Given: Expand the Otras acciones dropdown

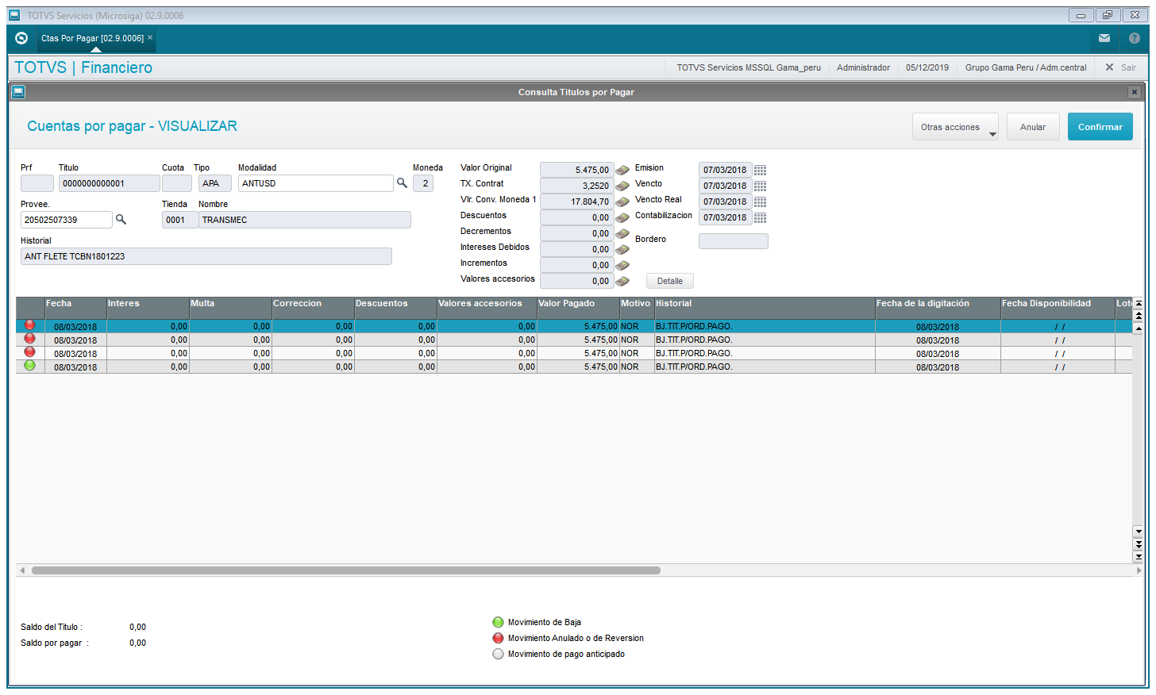Looking at the screenshot, I should (955, 127).
